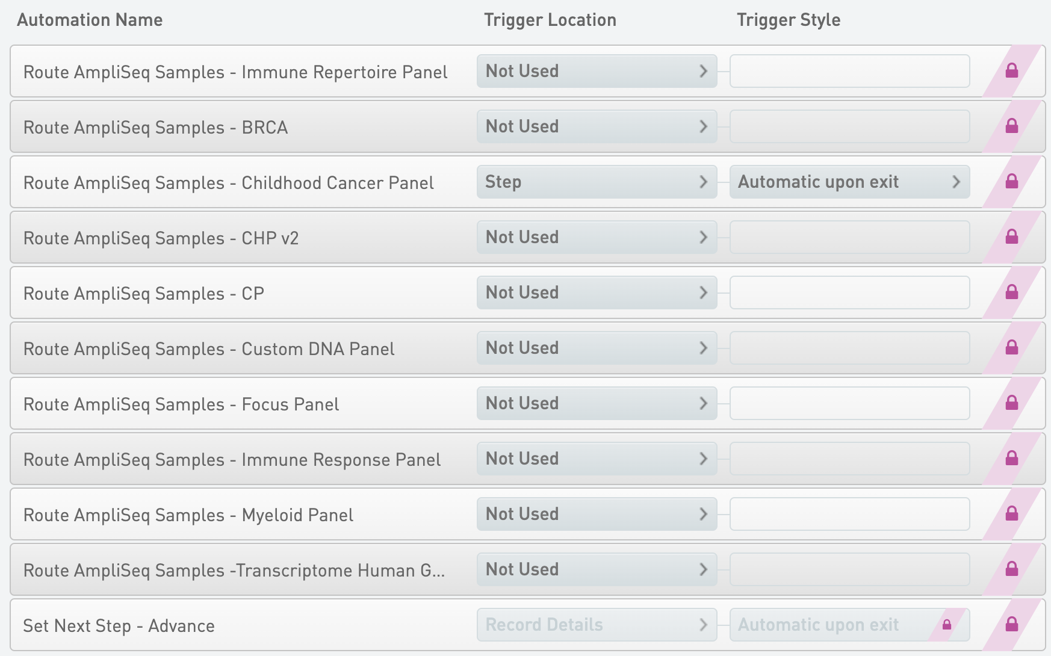Click the 'Set Next Step - Advance' automation name
This screenshot has width=1051, height=656.
tap(119, 626)
